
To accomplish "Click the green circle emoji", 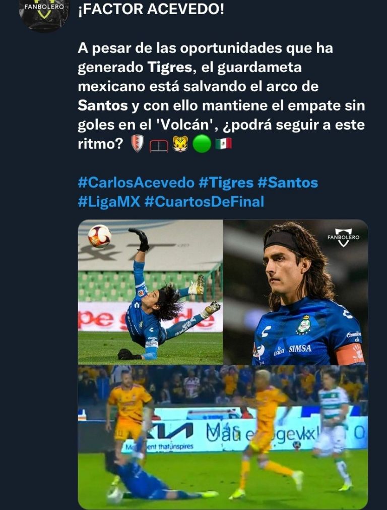I will [202, 144].
